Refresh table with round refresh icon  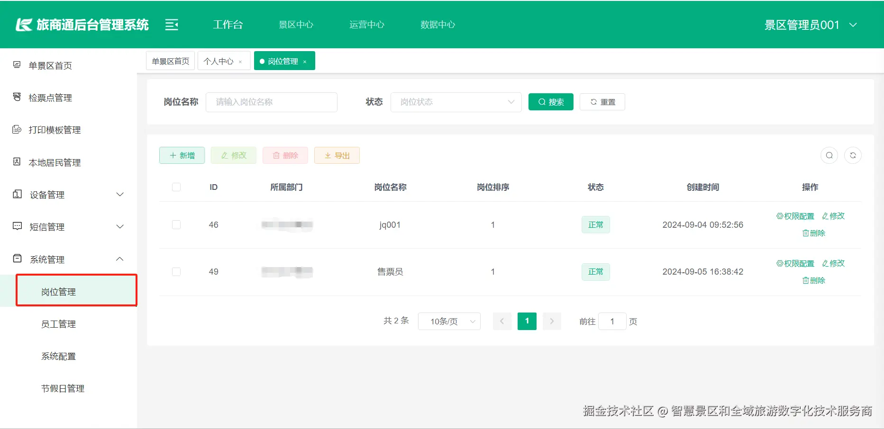pos(853,155)
